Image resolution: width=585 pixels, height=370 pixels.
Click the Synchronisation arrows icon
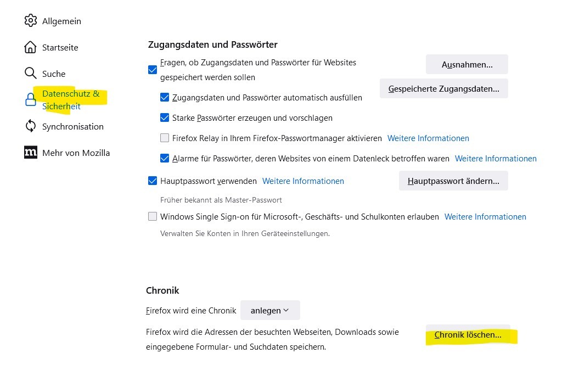point(31,126)
